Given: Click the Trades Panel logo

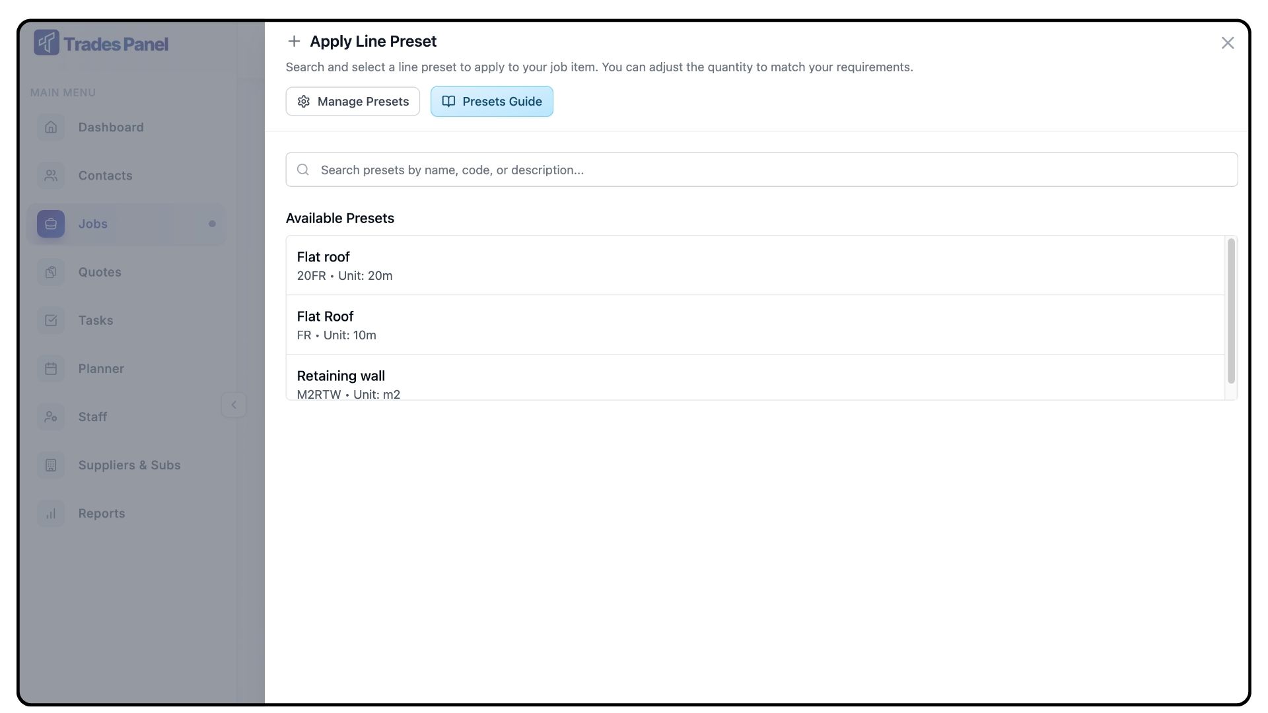Looking at the screenshot, I should (x=101, y=44).
